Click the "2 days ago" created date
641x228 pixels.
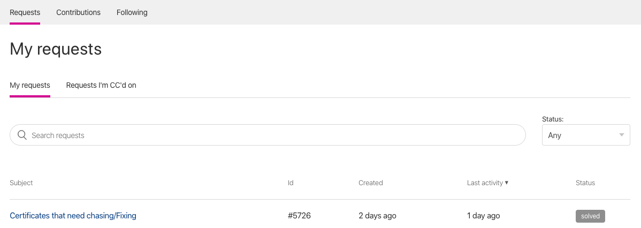pyautogui.click(x=377, y=216)
